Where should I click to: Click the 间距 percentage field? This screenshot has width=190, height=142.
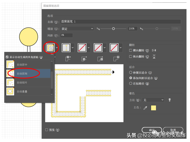(x=66, y=35)
